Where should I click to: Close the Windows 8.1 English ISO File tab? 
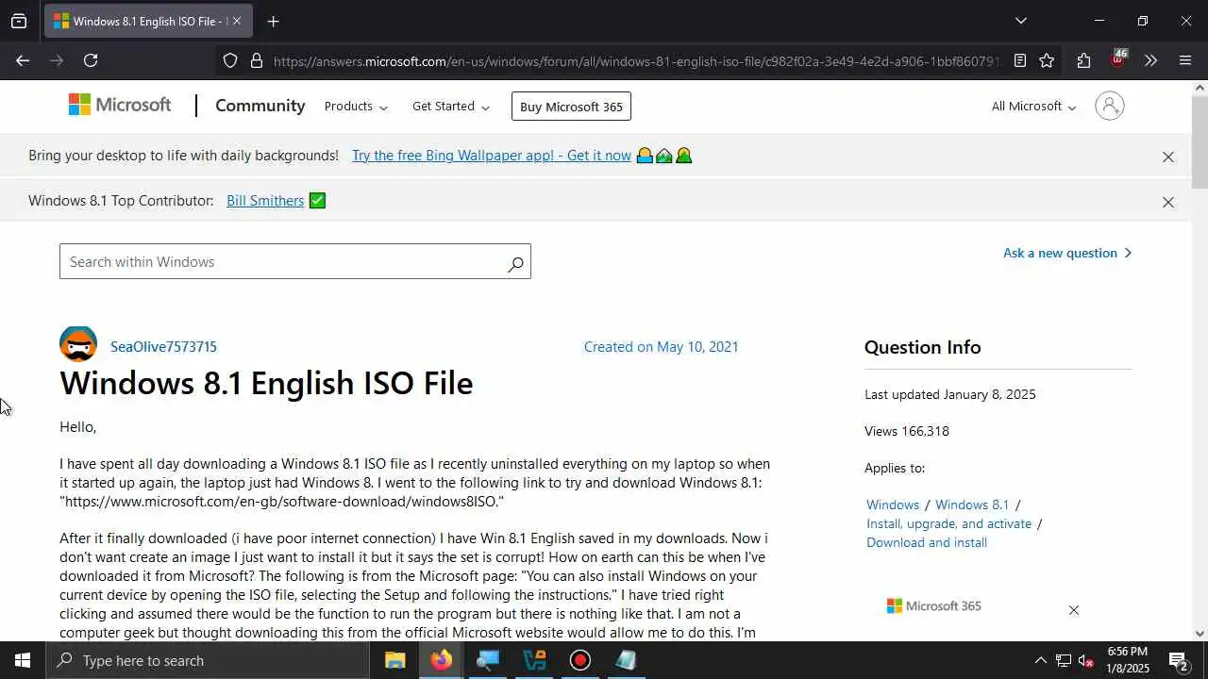236,21
